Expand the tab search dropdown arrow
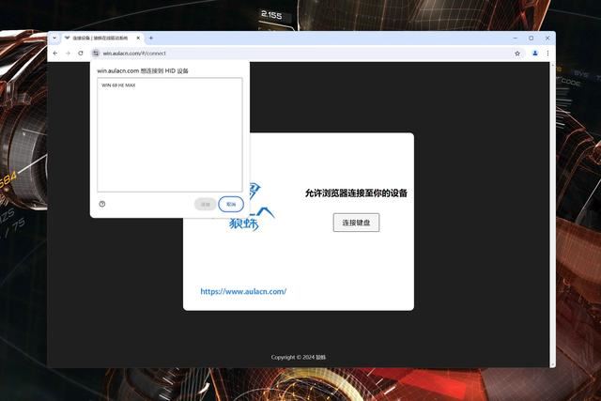Viewport: 601px width, 401px height. point(54,38)
